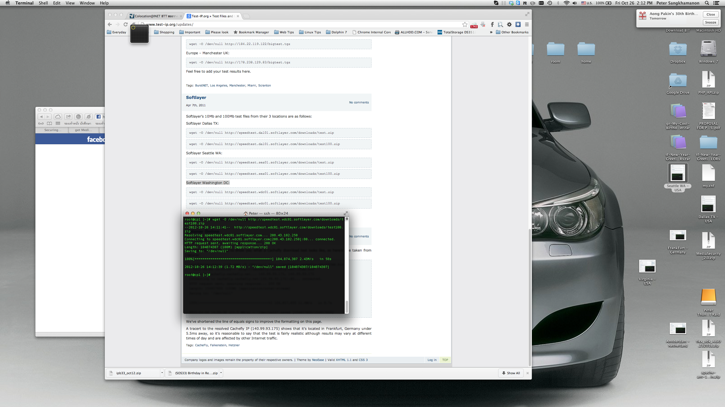Image resolution: width=725 pixels, height=407 pixels.
Task: Click the terminal window scrollbar thumb
Action: pyautogui.click(x=347, y=307)
